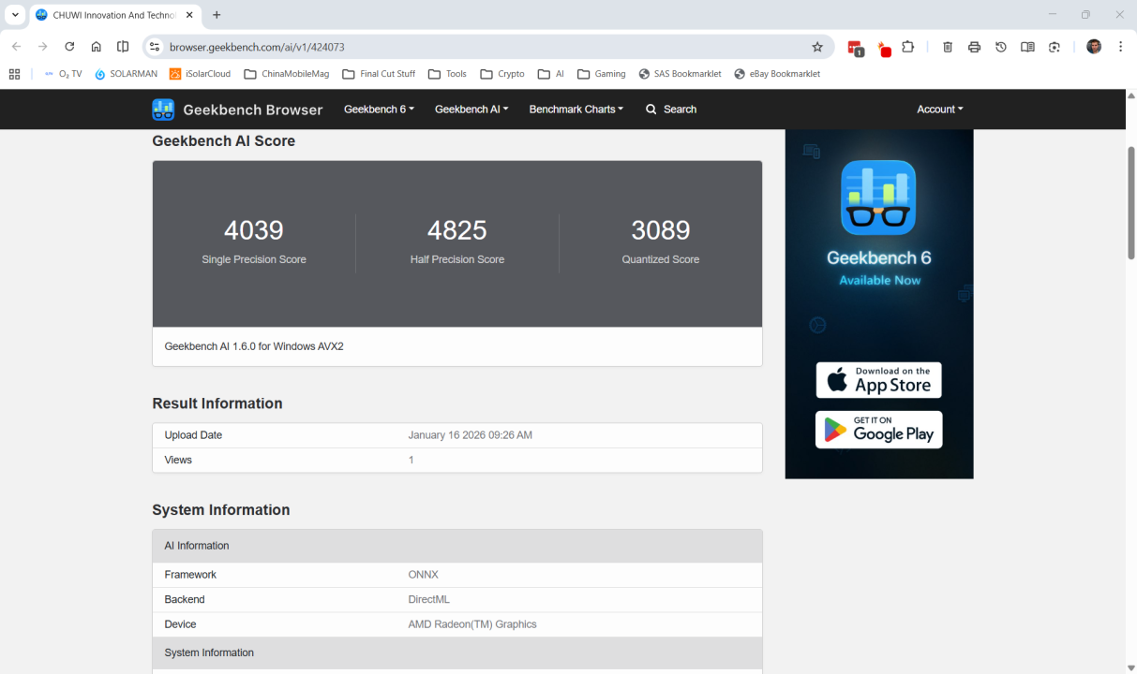Click the Get it on Google Play badge
This screenshot has height=674, width=1137.
point(878,430)
